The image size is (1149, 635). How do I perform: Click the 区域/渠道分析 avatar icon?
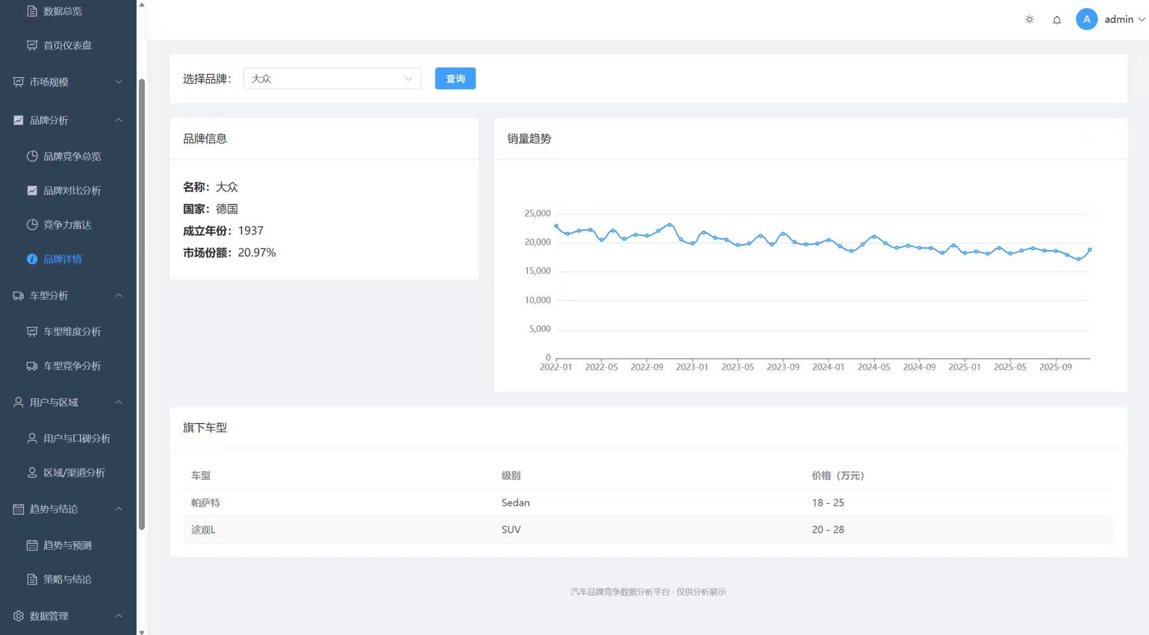pyautogui.click(x=32, y=472)
